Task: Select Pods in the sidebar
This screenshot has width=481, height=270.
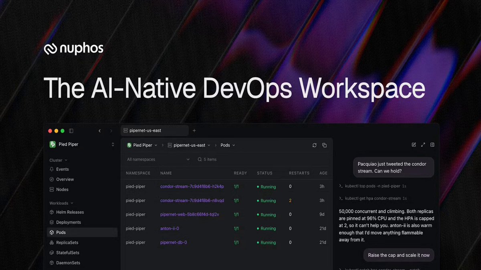Action: [82, 232]
